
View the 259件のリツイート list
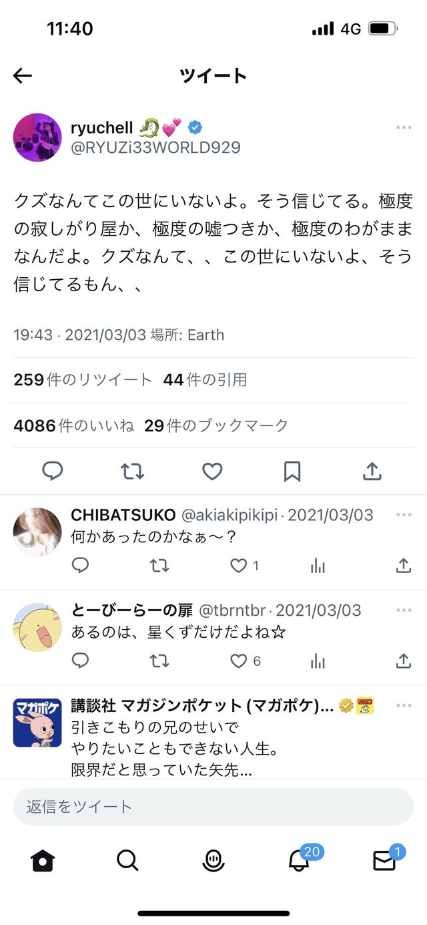[x=83, y=380]
